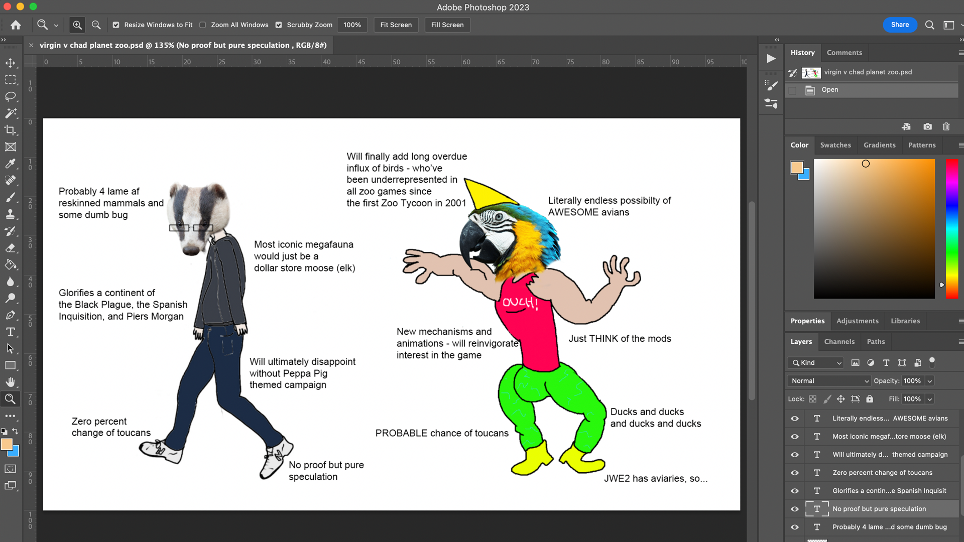Select the Paint Bucket tool
Viewport: 964px width, 542px height.
coord(10,264)
